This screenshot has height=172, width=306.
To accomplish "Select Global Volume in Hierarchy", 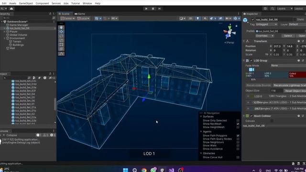I will [x=18, y=35].
